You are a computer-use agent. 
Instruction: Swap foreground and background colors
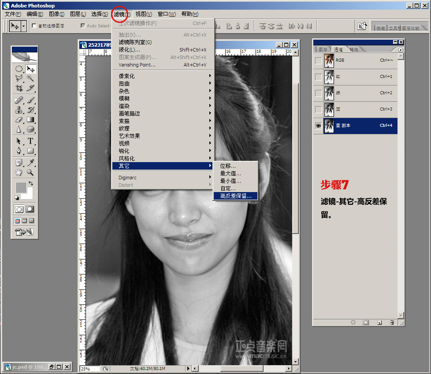(31, 183)
